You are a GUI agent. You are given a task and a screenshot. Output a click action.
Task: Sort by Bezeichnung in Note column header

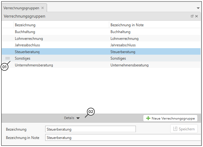tap(127, 25)
